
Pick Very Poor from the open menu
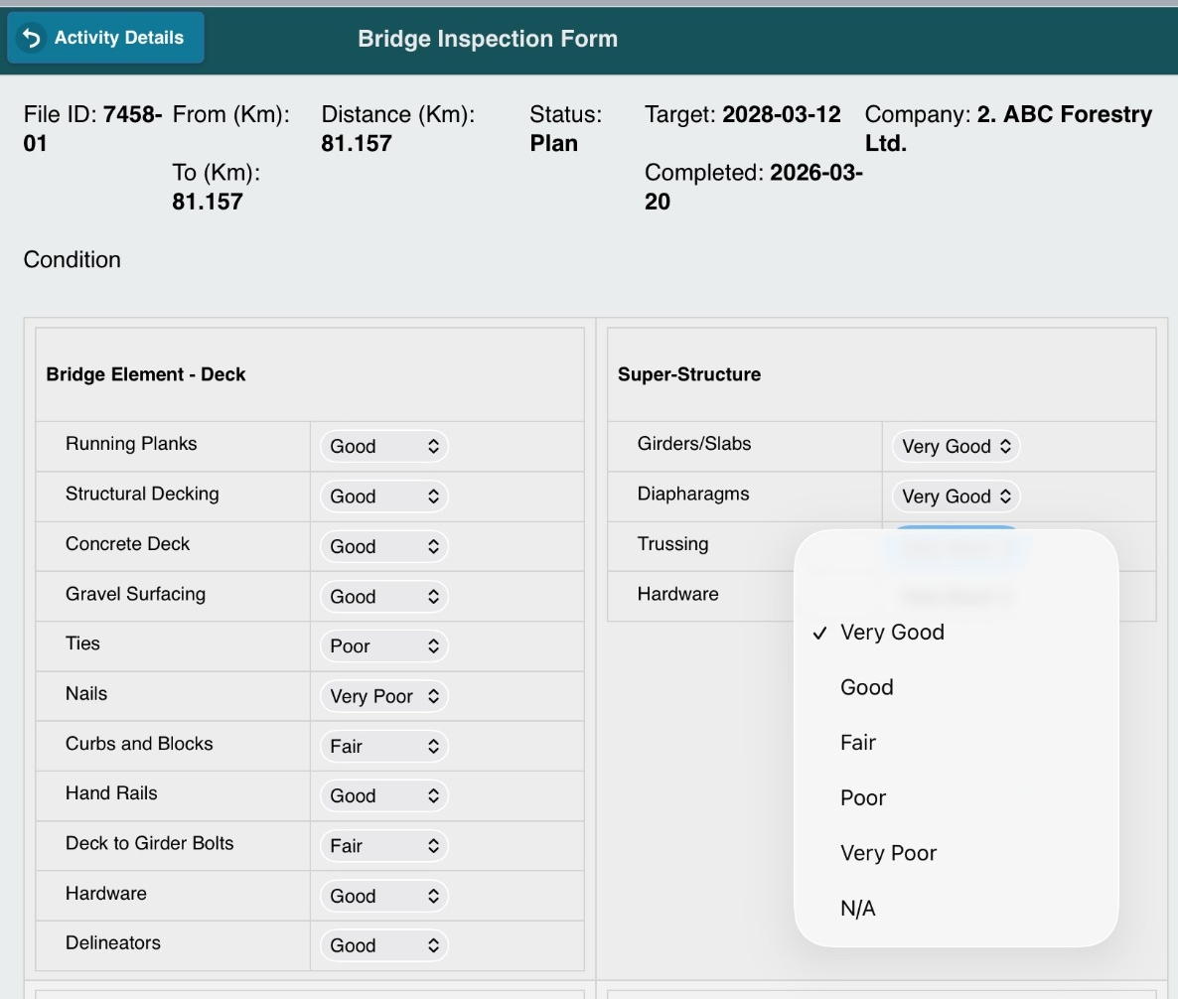(888, 853)
